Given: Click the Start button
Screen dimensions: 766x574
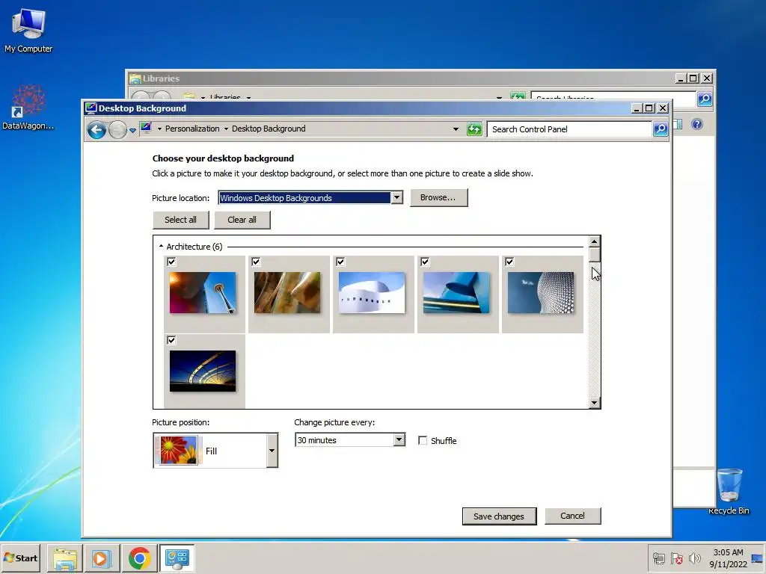Looking at the screenshot, I should tap(20, 558).
